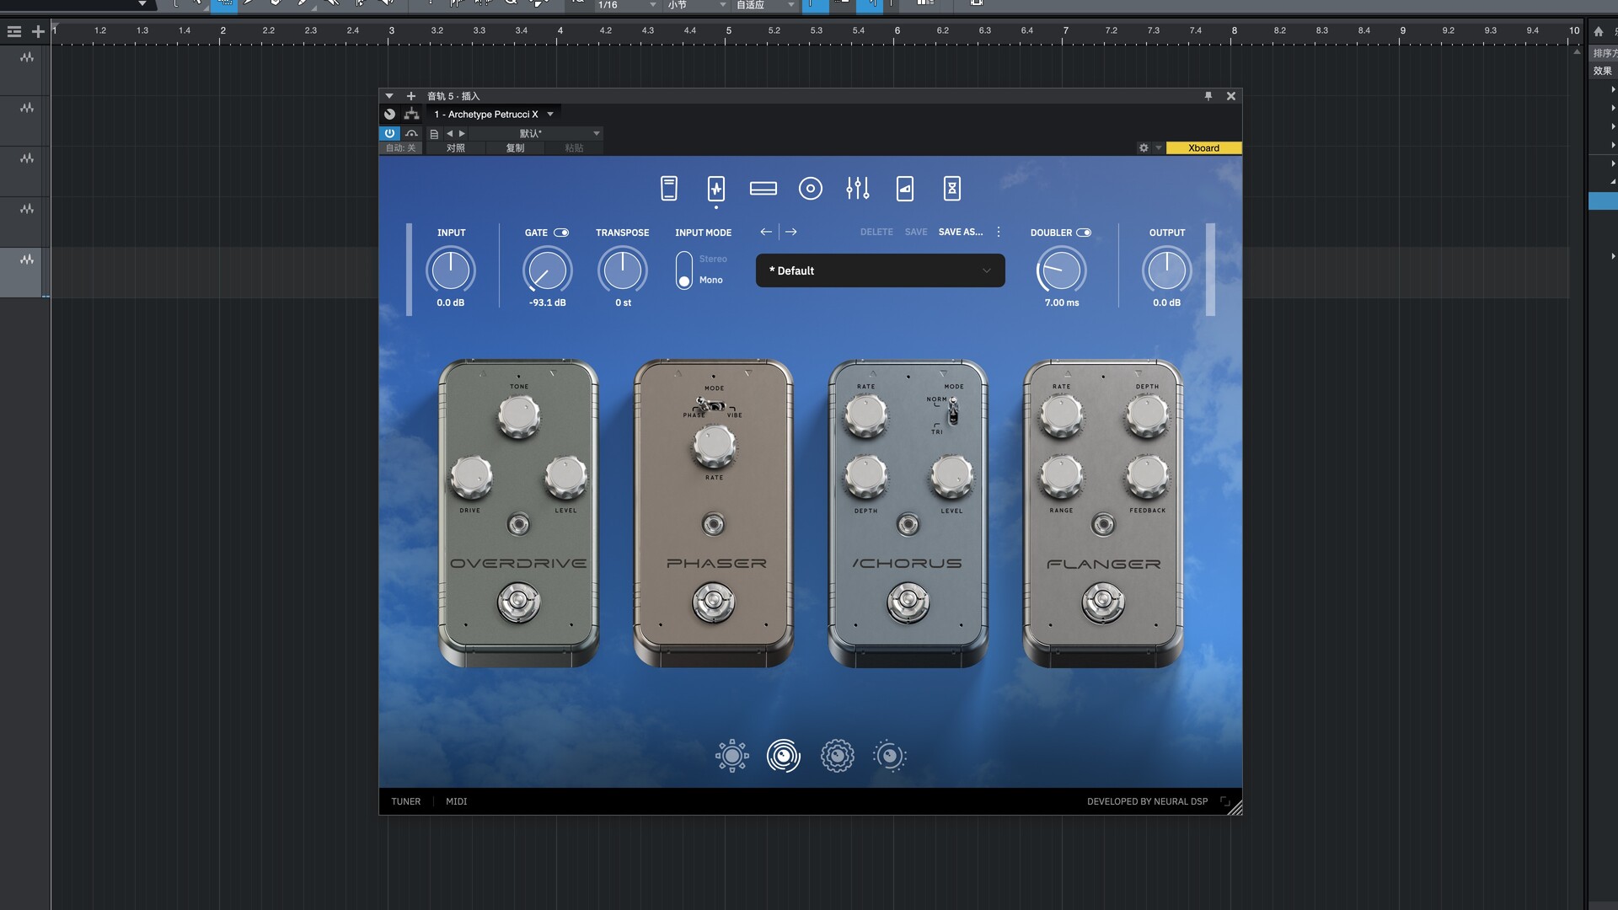This screenshot has width=1618, height=910.
Task: Open the Default preset dropdown
Action: point(880,270)
